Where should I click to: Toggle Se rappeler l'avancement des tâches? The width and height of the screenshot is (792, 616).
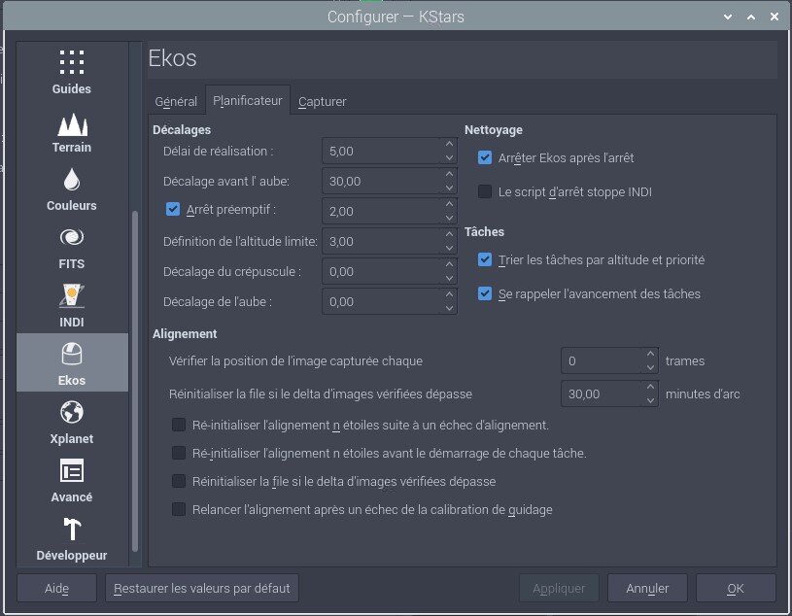[x=485, y=293]
